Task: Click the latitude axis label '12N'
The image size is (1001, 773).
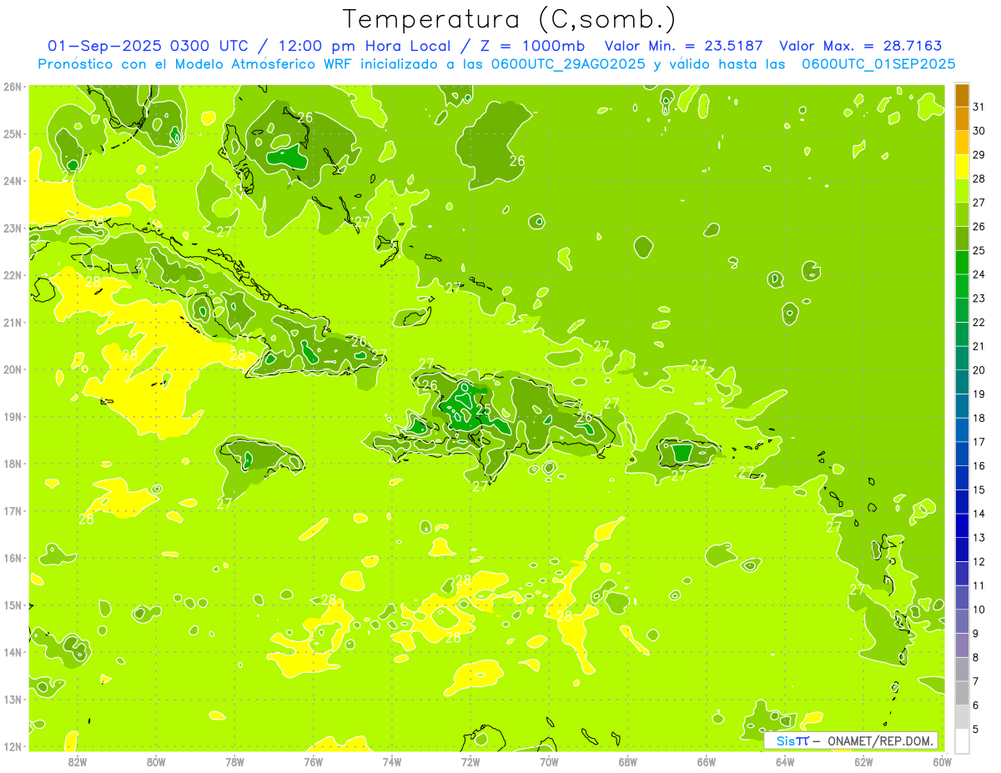Action: 13,746
